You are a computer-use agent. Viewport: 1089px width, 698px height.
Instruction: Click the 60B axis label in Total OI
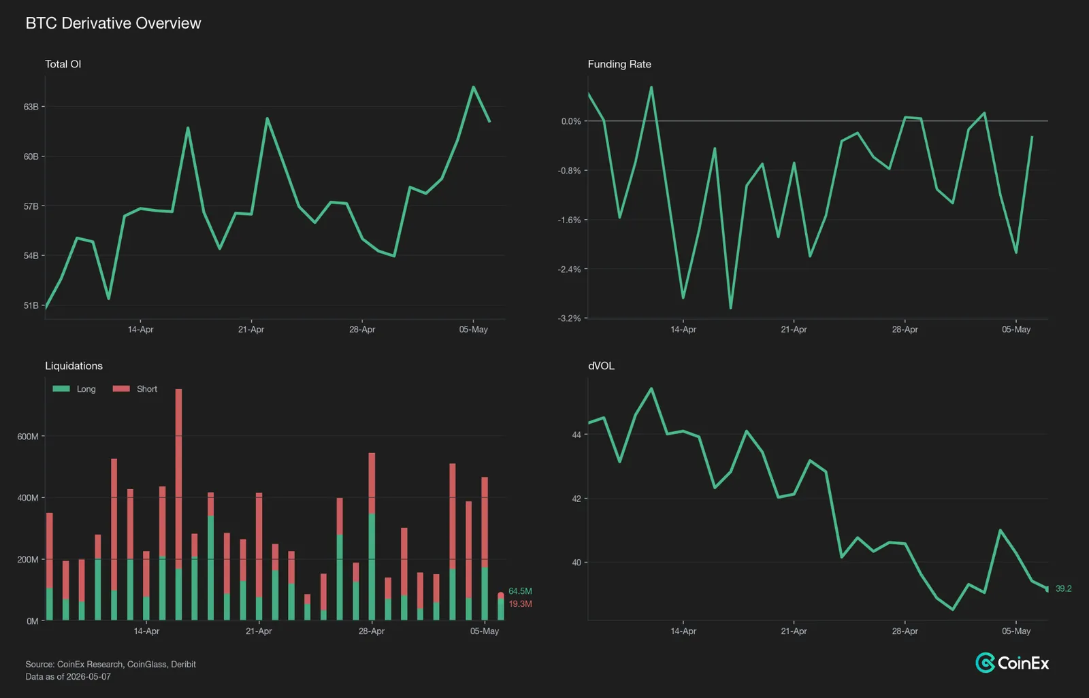[x=31, y=156]
